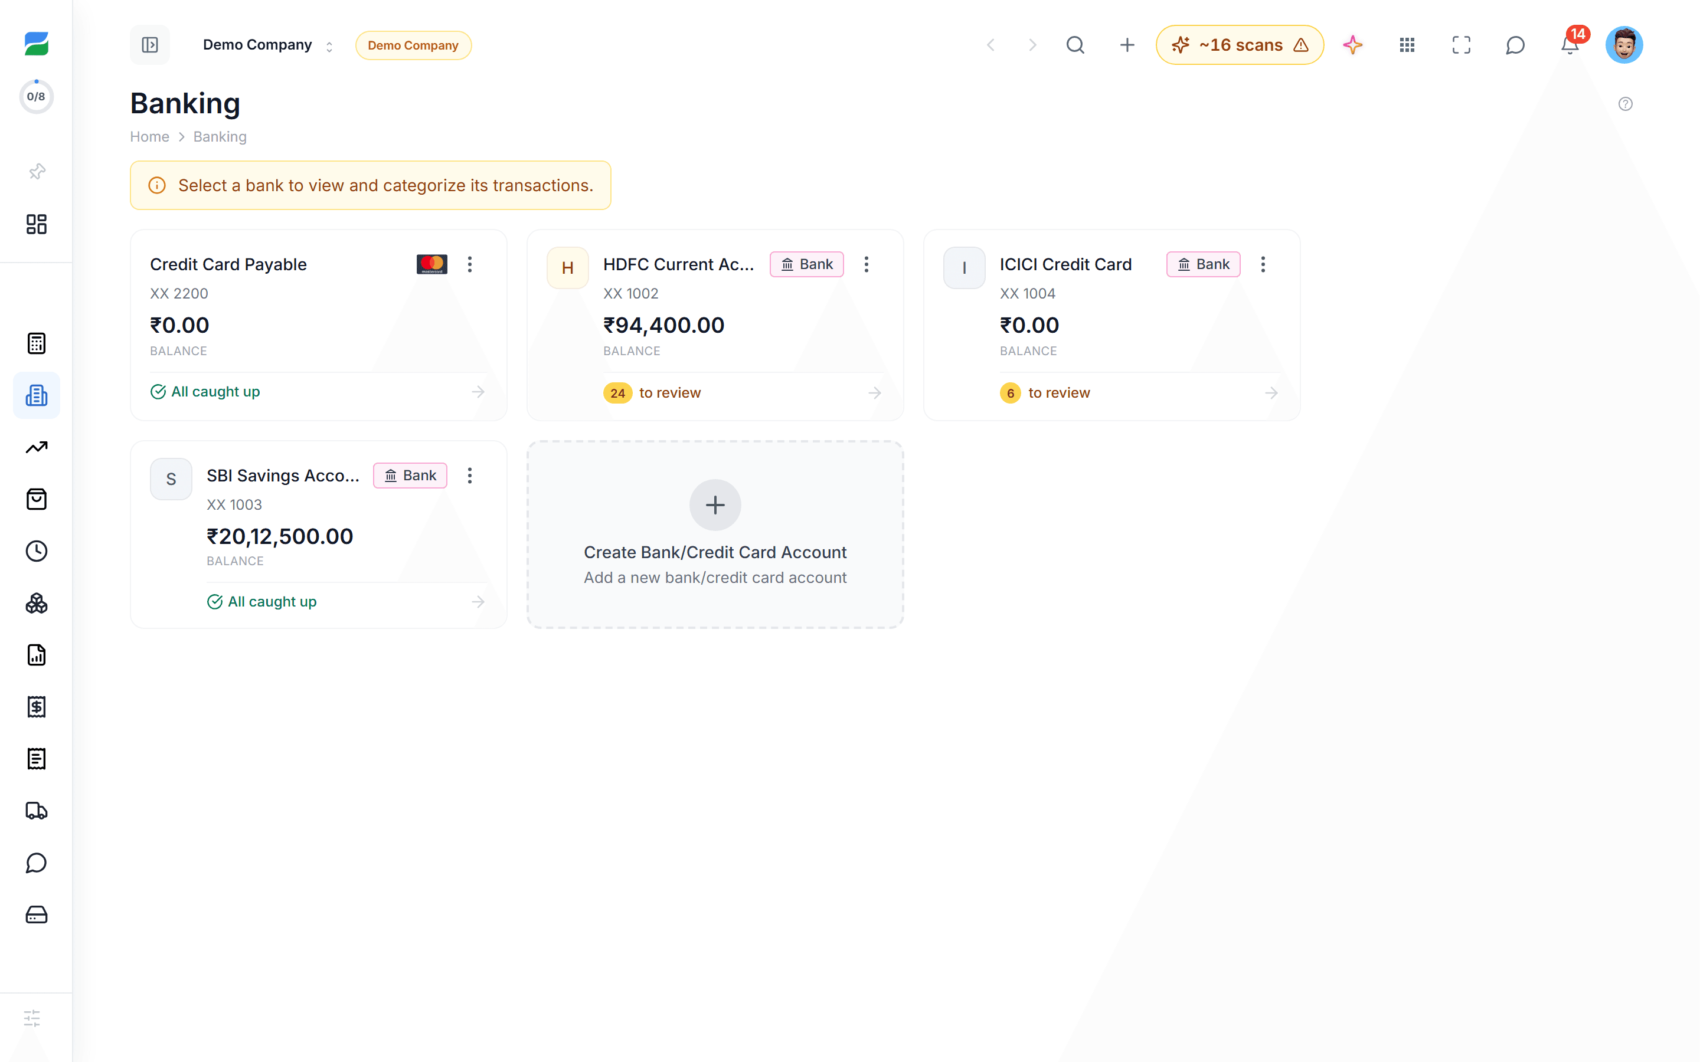1700x1062 pixels.
Task: Click the plus quick-create icon in header
Action: click(1127, 45)
